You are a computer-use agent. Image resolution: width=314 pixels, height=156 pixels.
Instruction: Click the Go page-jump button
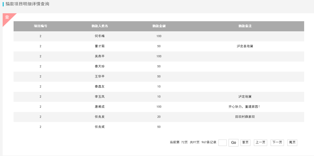[x=233, y=143]
